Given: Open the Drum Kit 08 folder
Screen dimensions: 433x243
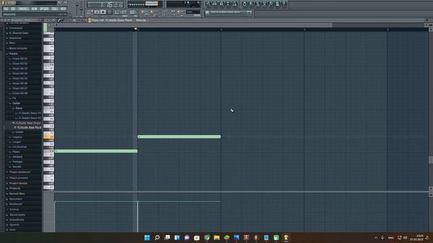Looking at the screenshot, I should point(20,93).
